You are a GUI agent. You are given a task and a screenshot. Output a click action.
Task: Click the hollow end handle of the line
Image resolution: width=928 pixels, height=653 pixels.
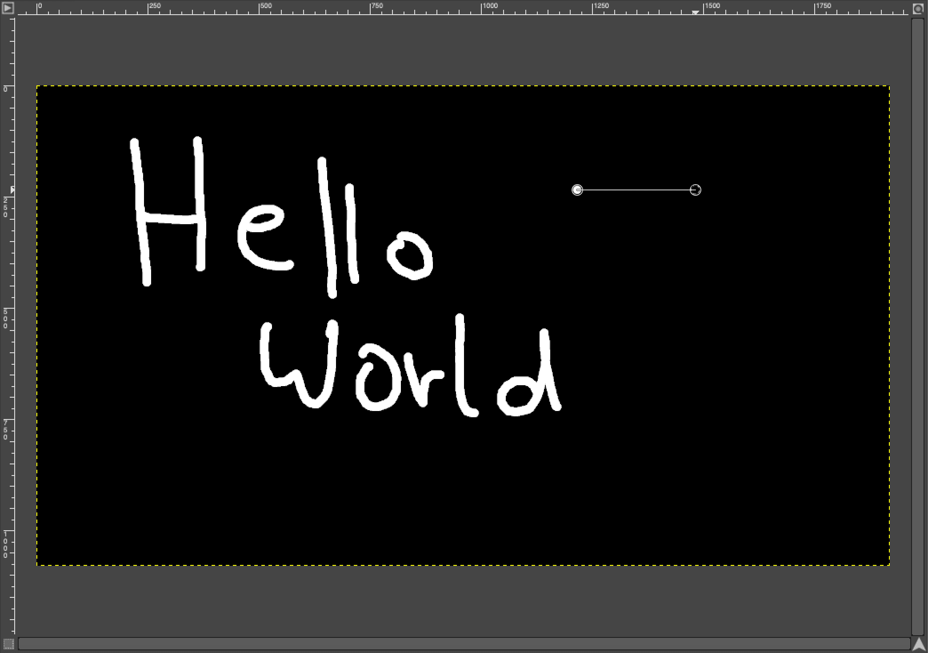point(696,190)
